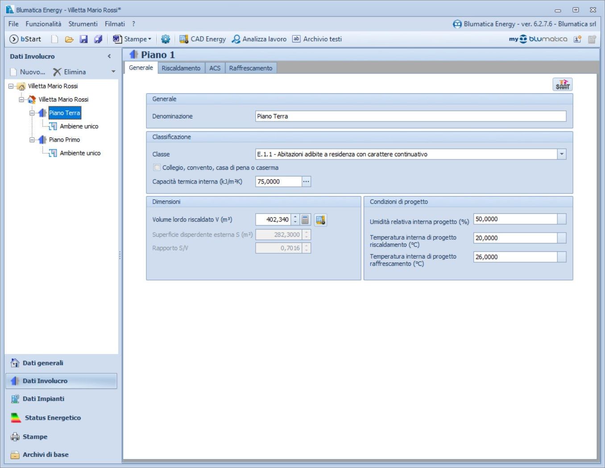Image resolution: width=605 pixels, height=468 pixels.
Task: Collapse the Piano Primo tree node
Action: [x=32, y=140]
